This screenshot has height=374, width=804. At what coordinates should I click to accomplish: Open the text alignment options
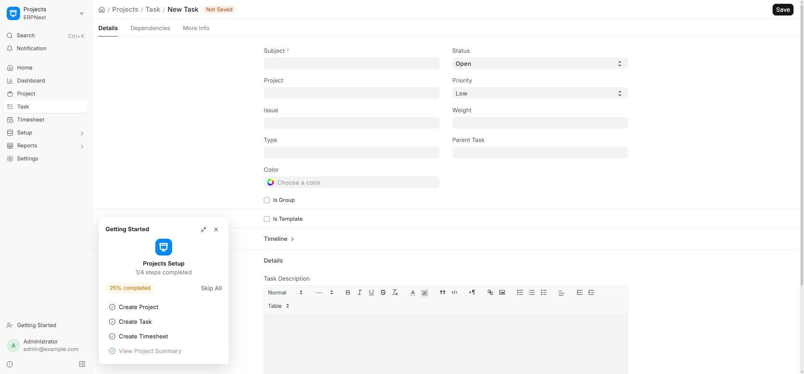tap(561, 293)
